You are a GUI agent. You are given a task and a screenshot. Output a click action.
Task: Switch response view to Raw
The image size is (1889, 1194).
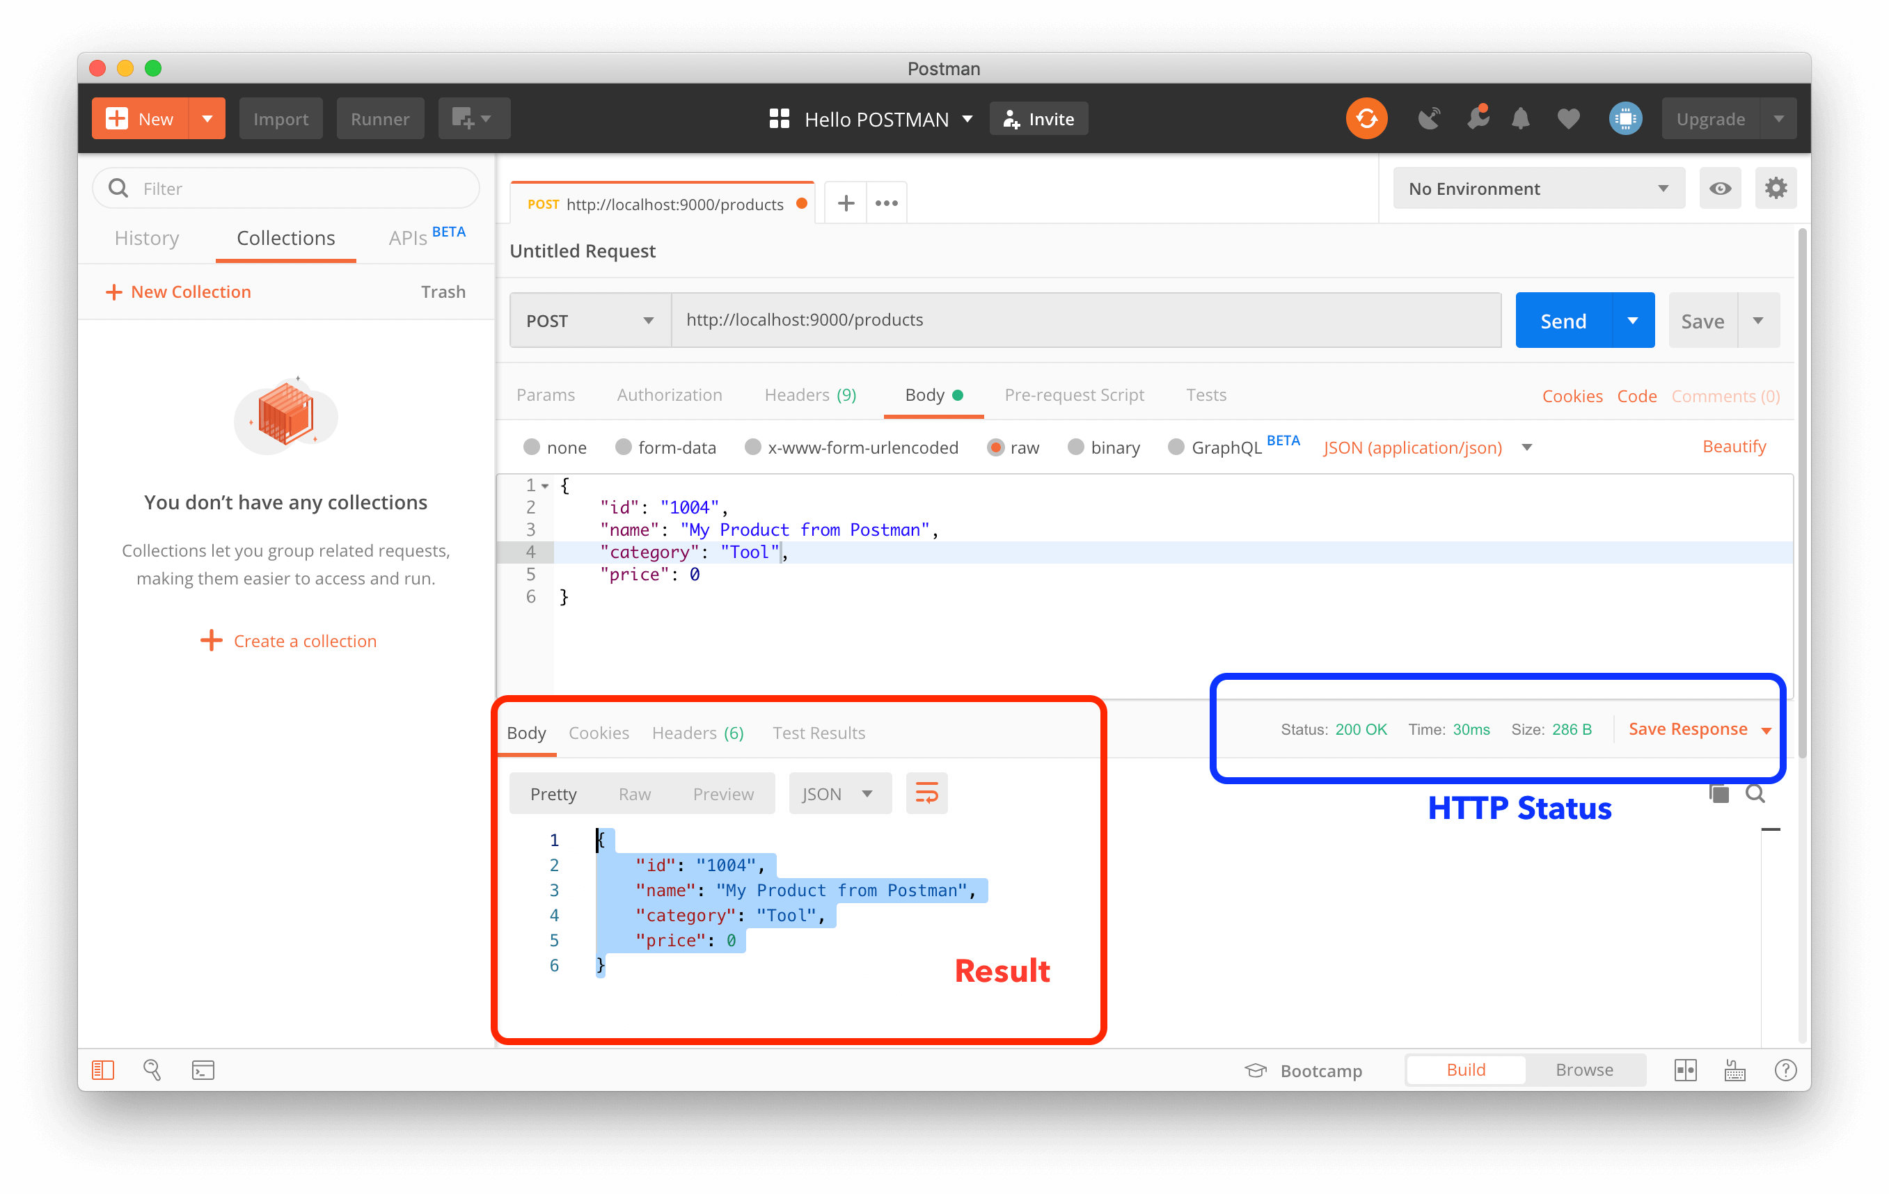click(634, 793)
